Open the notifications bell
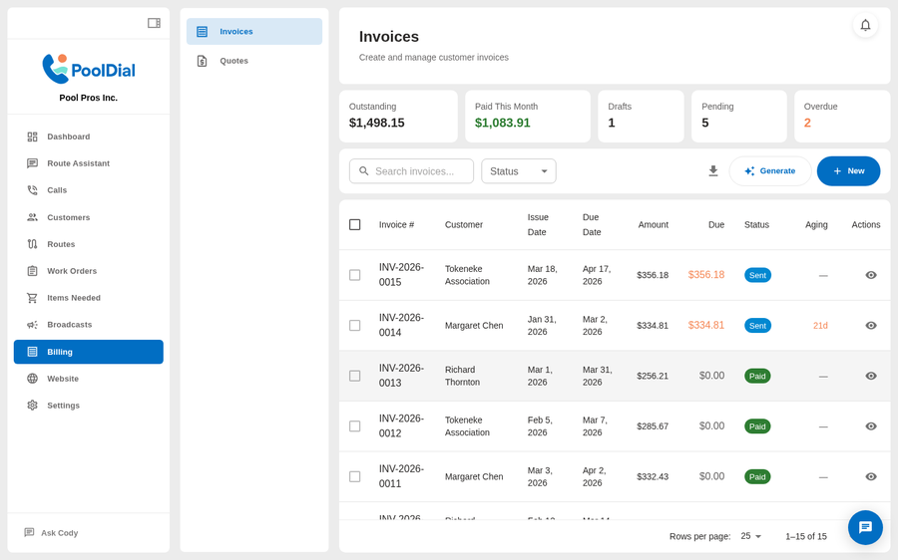 tap(865, 25)
